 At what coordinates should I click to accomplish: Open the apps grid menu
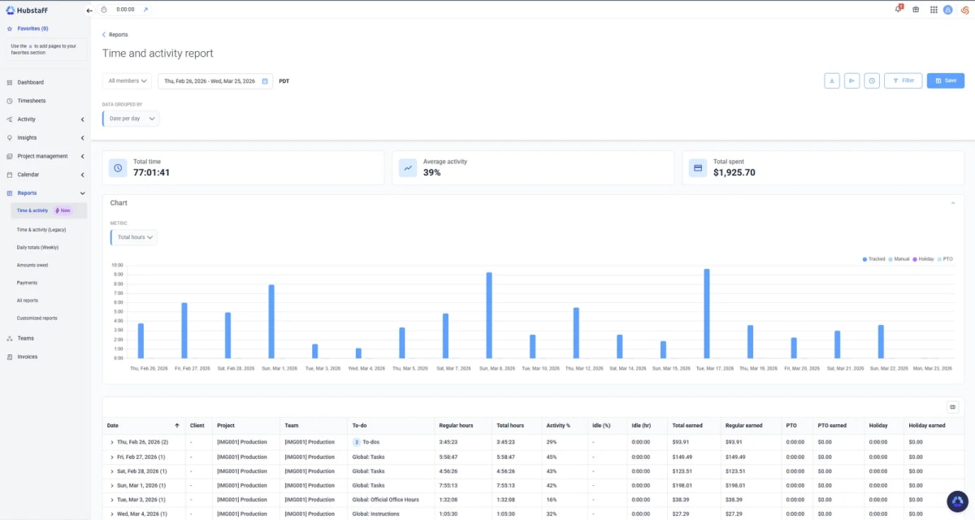[934, 10]
